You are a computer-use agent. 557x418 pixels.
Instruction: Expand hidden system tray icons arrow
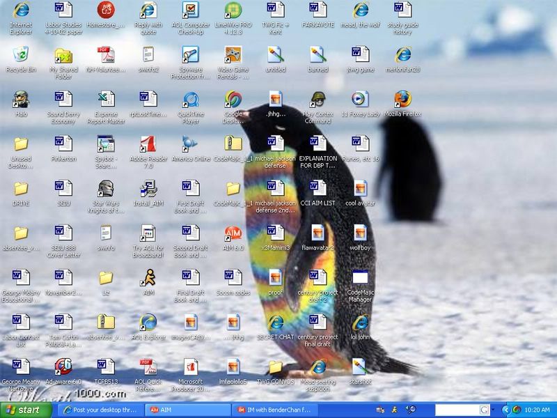pyautogui.click(x=506, y=410)
